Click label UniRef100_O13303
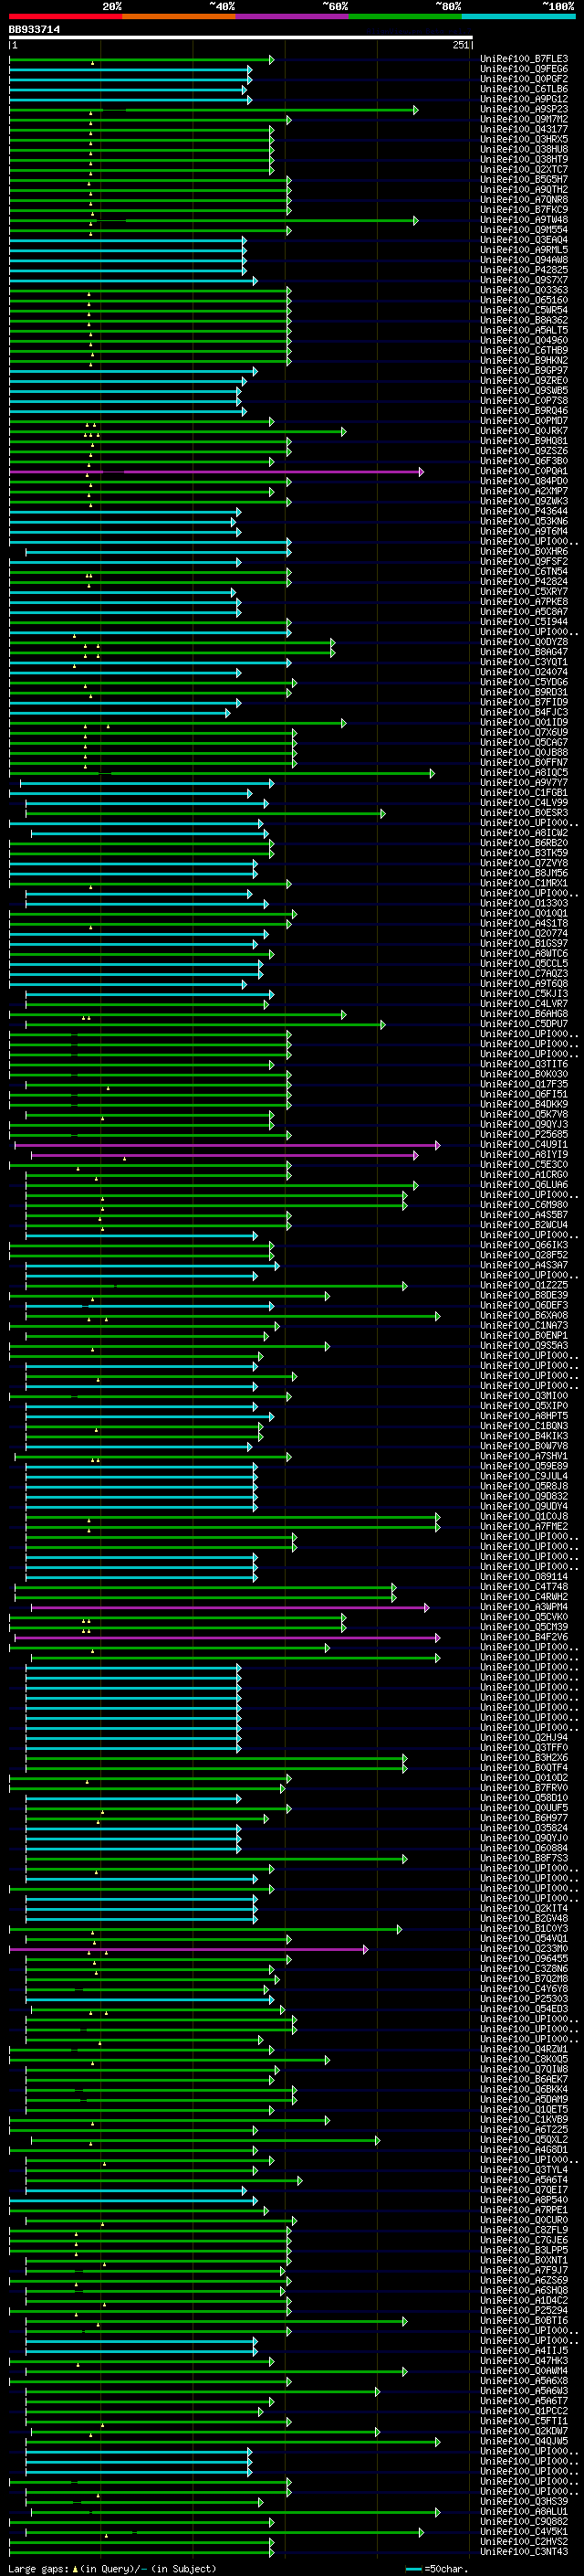The image size is (584, 2576). pyautogui.click(x=524, y=904)
